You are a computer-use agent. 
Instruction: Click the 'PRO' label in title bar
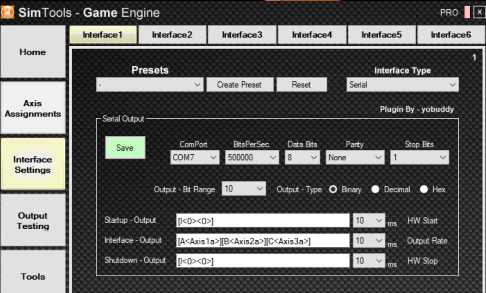(x=449, y=12)
